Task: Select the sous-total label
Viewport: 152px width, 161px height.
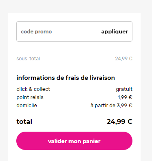Action: pos(28,59)
